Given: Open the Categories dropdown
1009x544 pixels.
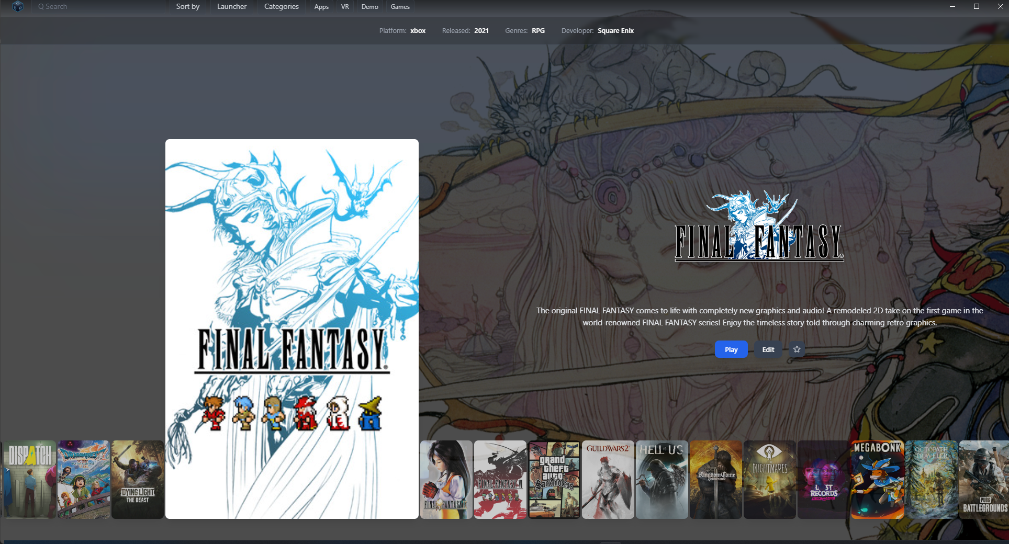Looking at the screenshot, I should [x=281, y=7].
